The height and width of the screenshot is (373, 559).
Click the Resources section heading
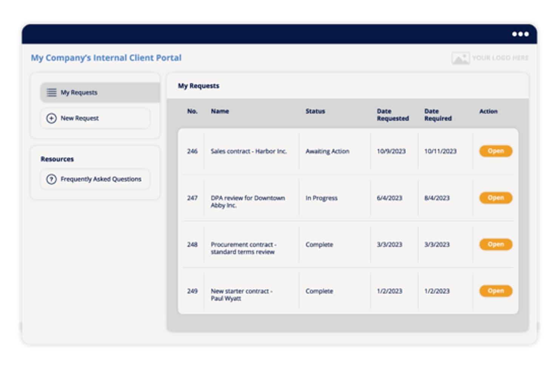pos(57,159)
